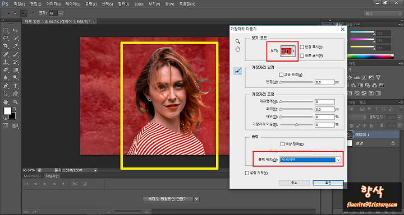The width and height of the screenshot is (404, 215).
Task: Select the Eyedropper tool
Action: tap(16, 46)
